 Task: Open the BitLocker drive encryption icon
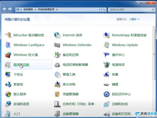8,35
